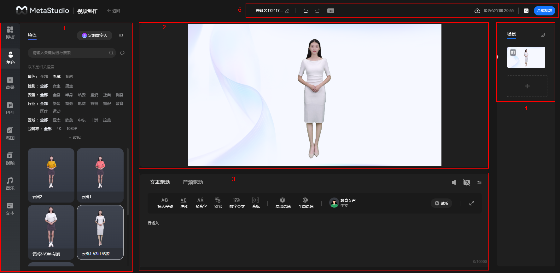Open the task list icon near 合成视频
The height and width of the screenshot is (273, 560).
click(526, 11)
